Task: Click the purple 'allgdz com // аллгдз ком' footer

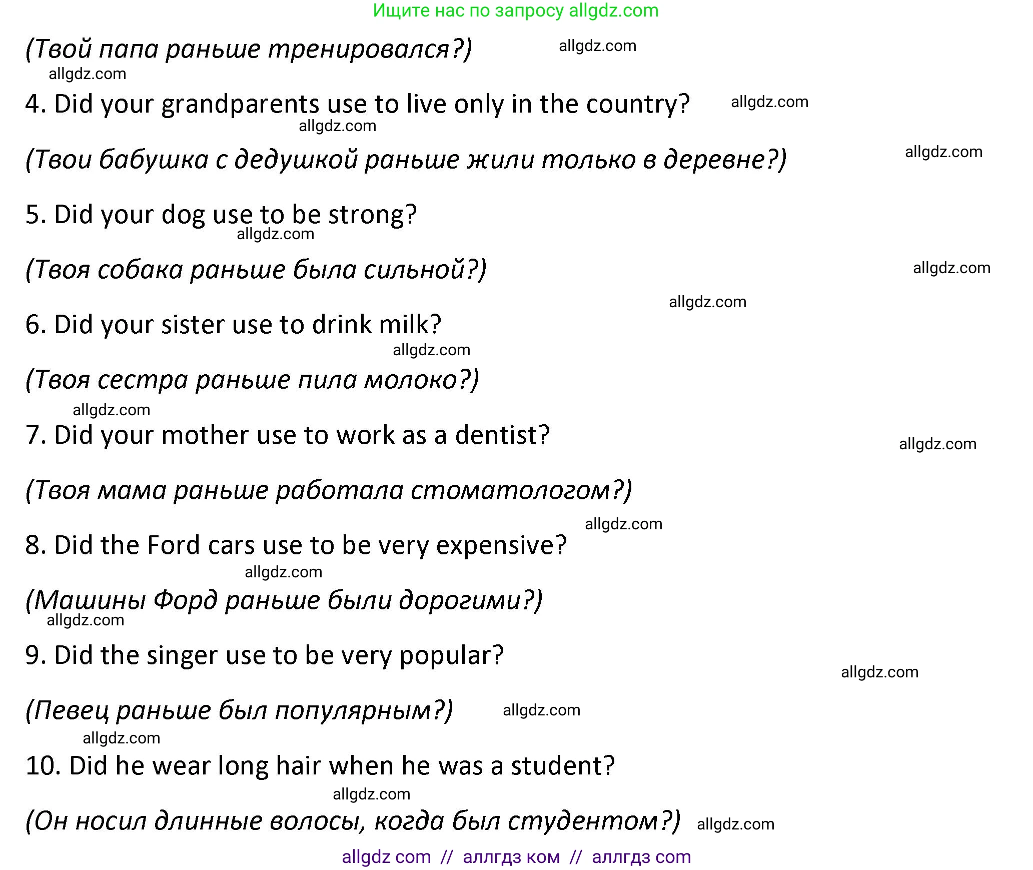Action: coord(516,856)
